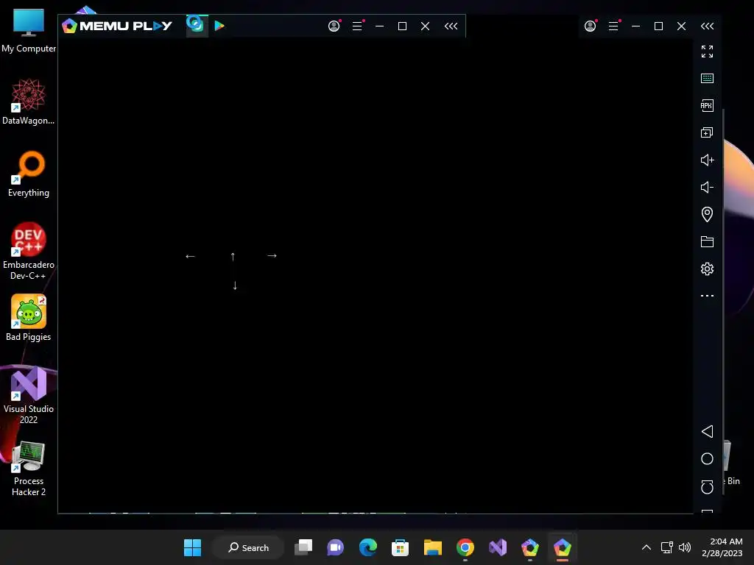The image size is (754, 565).
Task: Decrease the emulator volume
Action: pos(708,188)
